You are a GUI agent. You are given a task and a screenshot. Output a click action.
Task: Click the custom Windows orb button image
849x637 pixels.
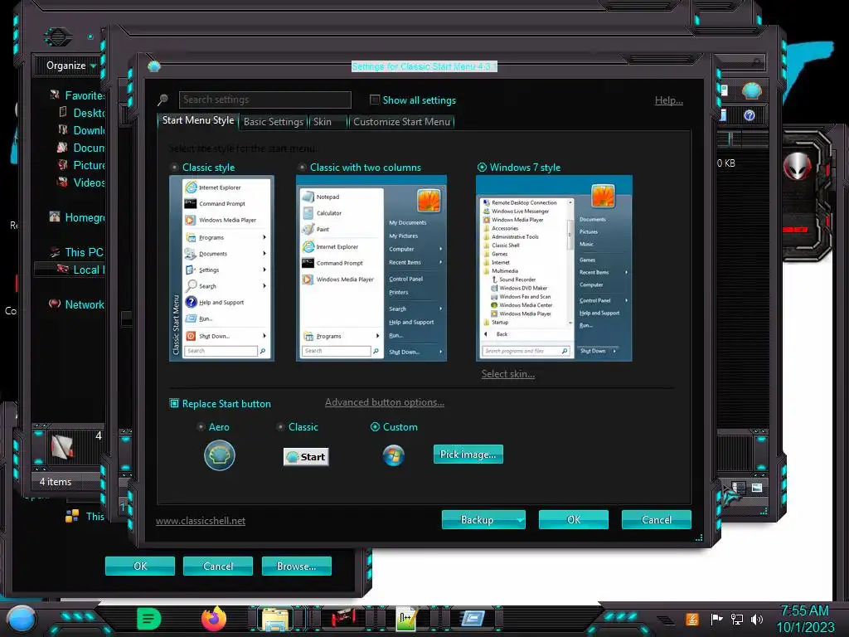tap(394, 455)
